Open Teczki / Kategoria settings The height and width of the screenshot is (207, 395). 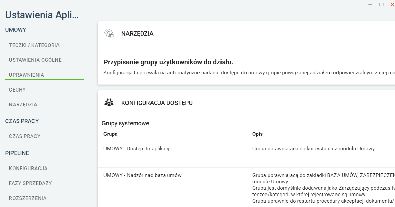[x=34, y=45]
